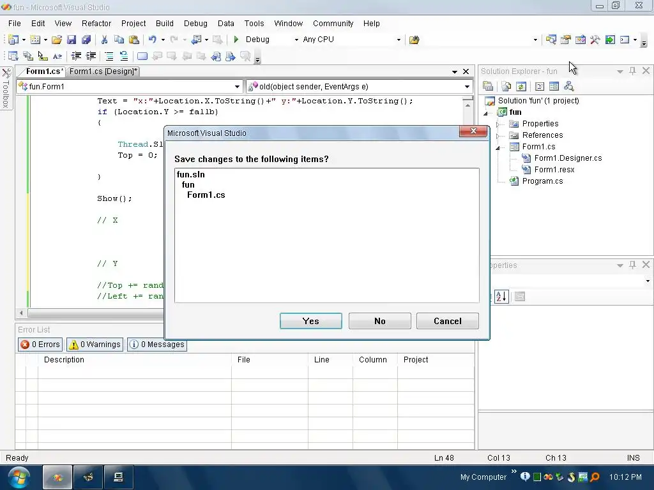Click the Comment Out Lines icon
The height and width of the screenshot is (490, 654).
click(109, 56)
